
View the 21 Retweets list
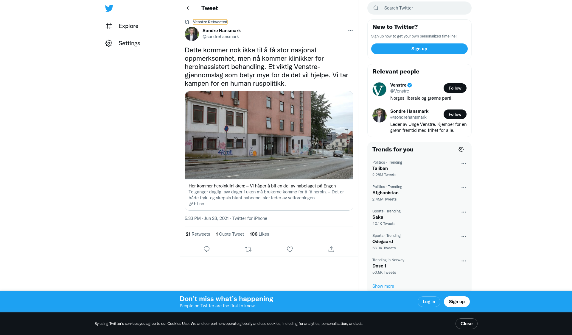point(198,234)
